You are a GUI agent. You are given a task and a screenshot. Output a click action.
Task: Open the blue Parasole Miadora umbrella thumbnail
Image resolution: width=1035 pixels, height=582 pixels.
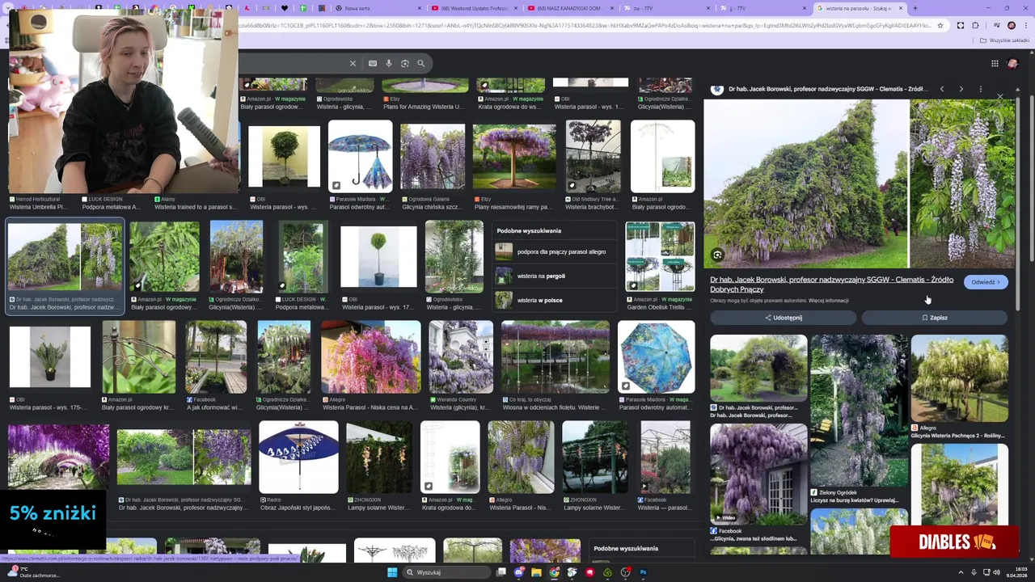coord(360,156)
